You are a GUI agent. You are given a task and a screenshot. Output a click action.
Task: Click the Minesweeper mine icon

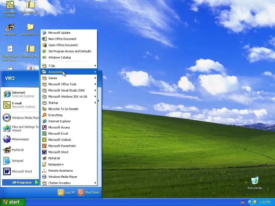pos(7,139)
